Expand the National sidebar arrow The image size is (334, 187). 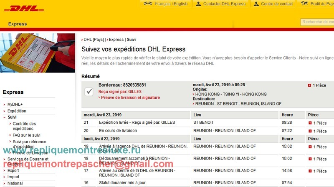click(4, 183)
